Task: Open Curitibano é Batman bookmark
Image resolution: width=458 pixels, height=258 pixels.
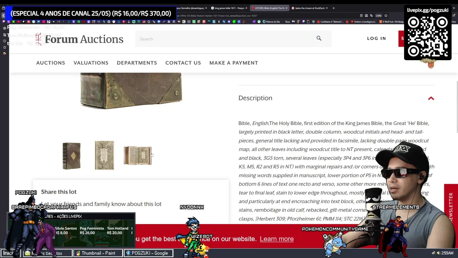Action: tap(330, 21)
